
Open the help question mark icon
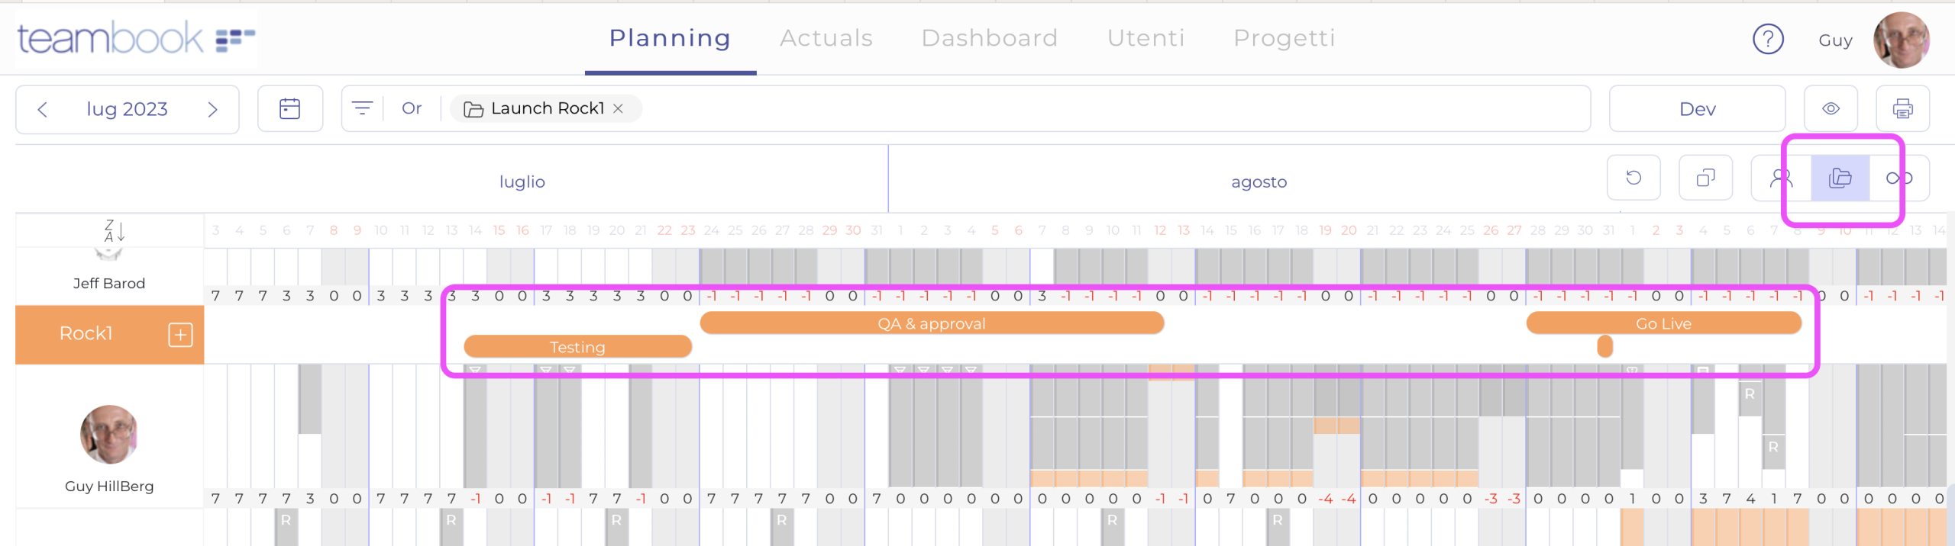click(x=1767, y=39)
